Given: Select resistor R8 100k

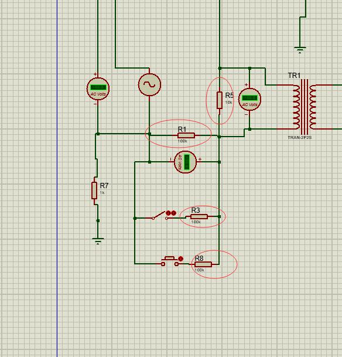Looking at the screenshot, I should pyautogui.click(x=203, y=264).
